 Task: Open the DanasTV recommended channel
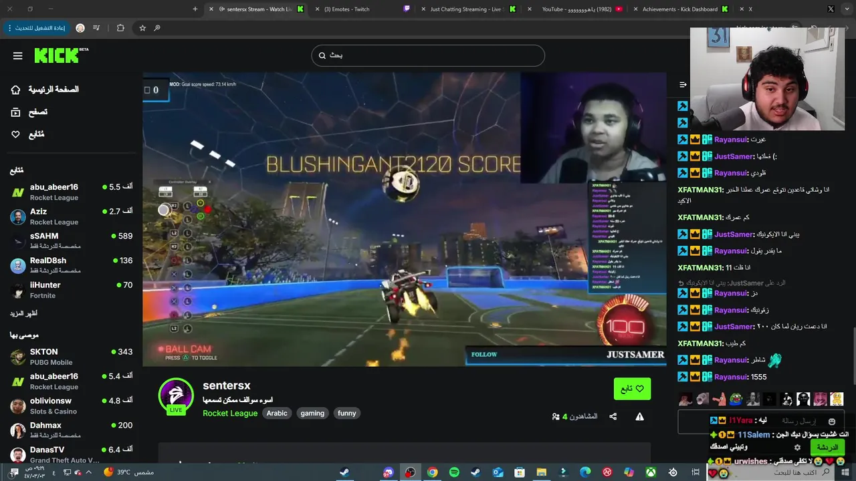click(x=71, y=454)
